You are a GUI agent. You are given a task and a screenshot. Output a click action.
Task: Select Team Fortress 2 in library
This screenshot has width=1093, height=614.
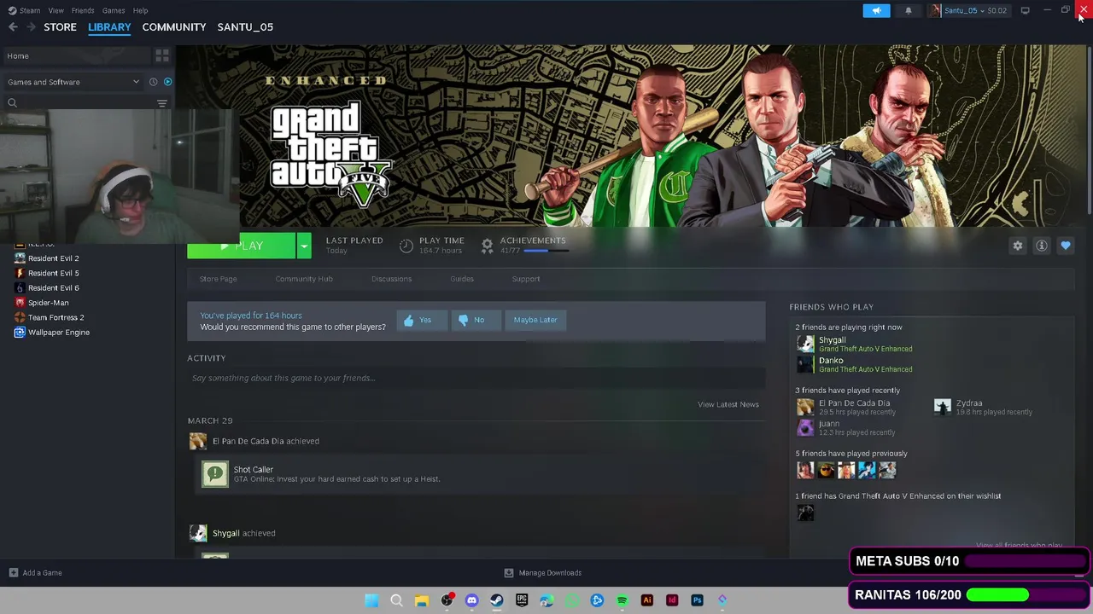coord(56,317)
